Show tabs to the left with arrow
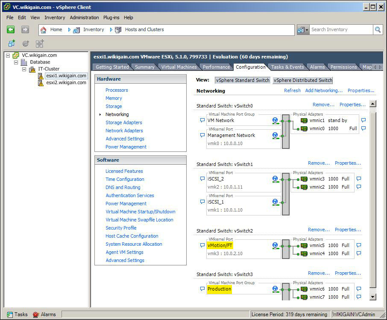 (375, 67)
